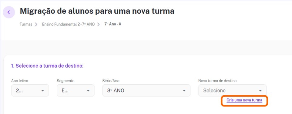Viewport: 292px width, 114px height.
Task: Open the Nova turma de destino Selecione dropdown
Action: pyautogui.click(x=232, y=91)
